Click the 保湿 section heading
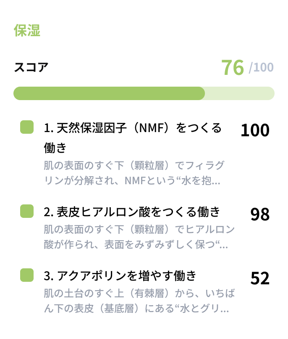Image resolution: width=288 pixels, height=339 pixels. 27,31
